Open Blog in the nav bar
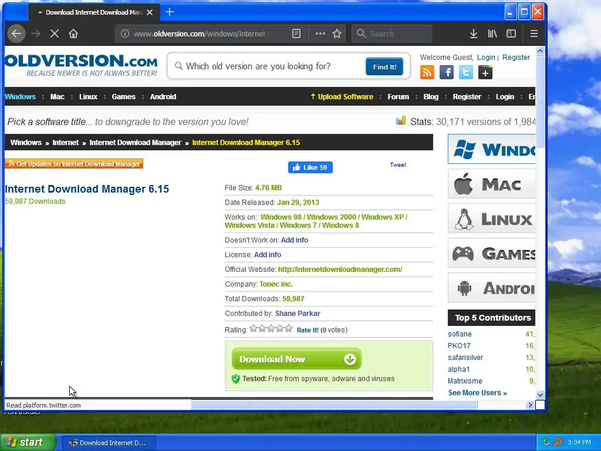 [x=431, y=97]
